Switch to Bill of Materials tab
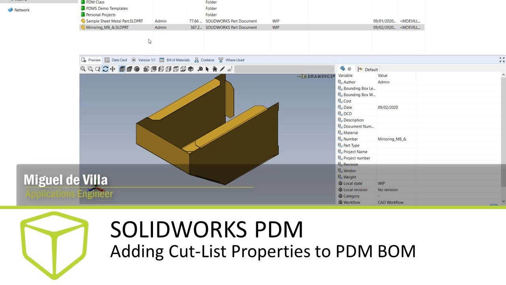 (x=175, y=60)
